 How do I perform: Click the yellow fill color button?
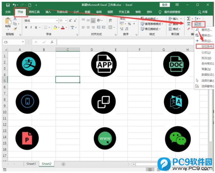55,28
